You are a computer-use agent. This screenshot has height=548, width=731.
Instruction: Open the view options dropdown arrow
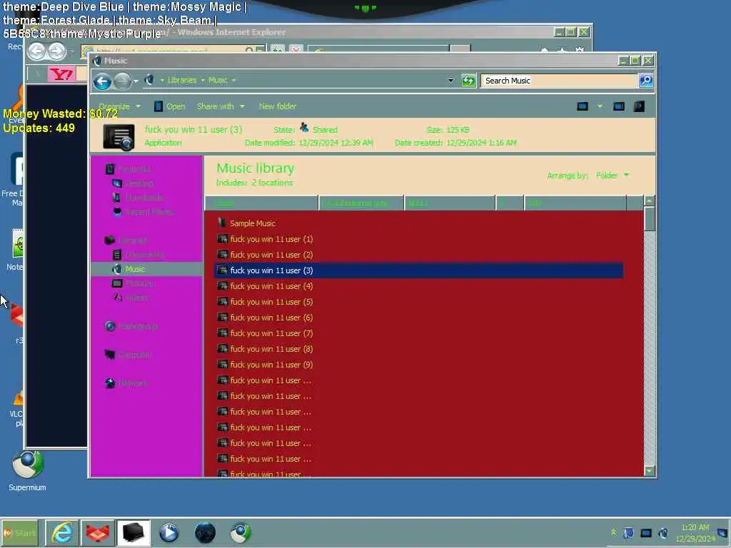600,106
